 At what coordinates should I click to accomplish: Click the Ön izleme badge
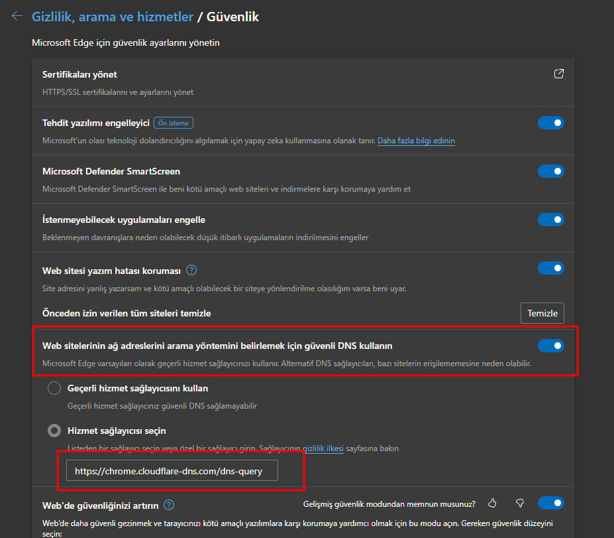click(174, 123)
